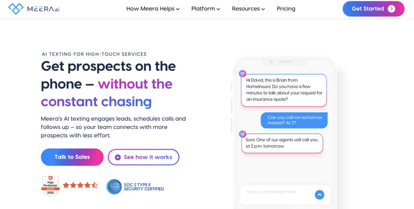414x209 pixels.
Task: Click the arrow icon in Get Started
Action: click(x=391, y=9)
